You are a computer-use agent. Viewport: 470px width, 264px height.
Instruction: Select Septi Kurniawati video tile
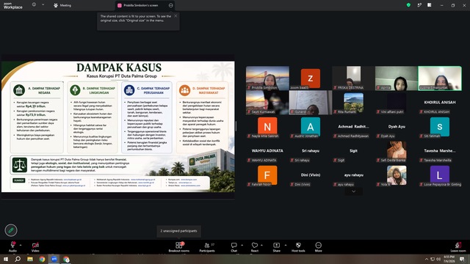click(267, 103)
